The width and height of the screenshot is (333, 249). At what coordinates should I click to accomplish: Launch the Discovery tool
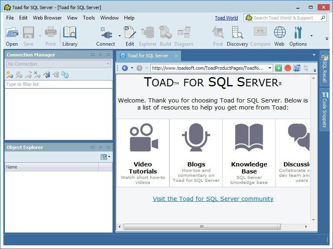[237, 32]
